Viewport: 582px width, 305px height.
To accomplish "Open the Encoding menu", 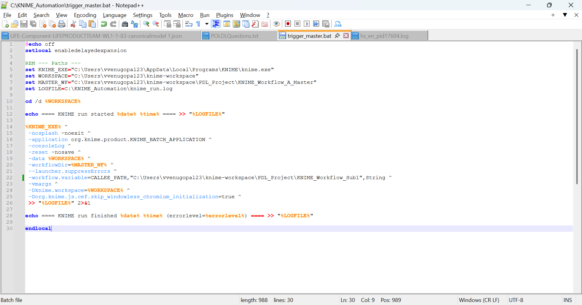I will tap(85, 15).
